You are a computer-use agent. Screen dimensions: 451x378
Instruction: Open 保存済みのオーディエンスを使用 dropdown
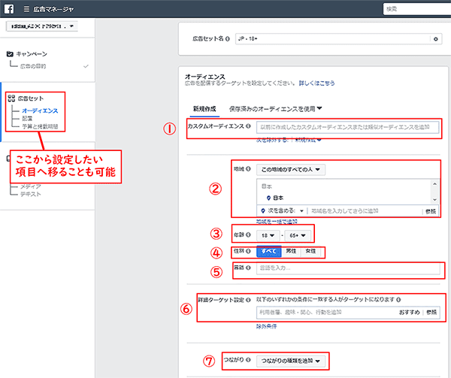275,109
